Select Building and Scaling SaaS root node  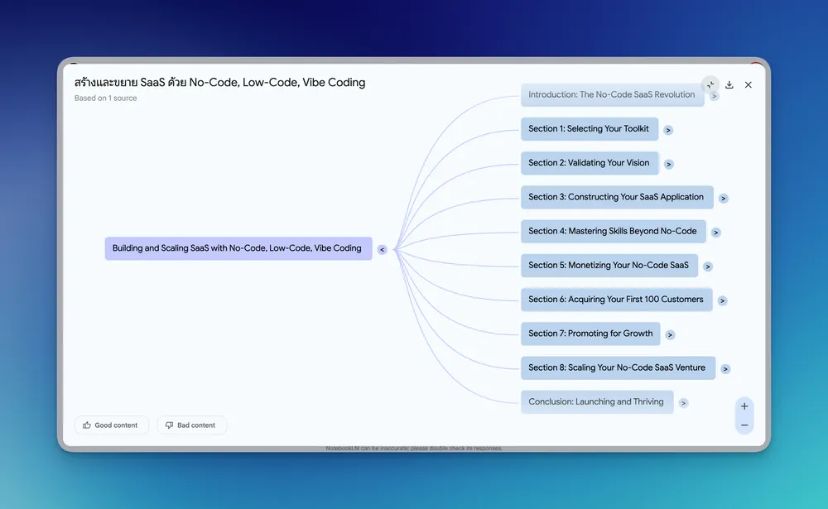tap(238, 248)
